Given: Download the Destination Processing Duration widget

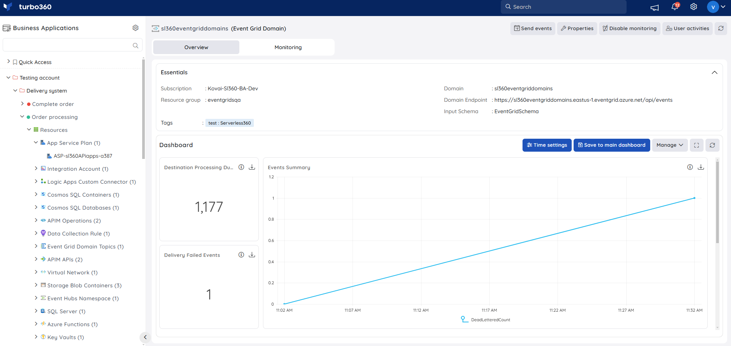Looking at the screenshot, I should coord(252,167).
